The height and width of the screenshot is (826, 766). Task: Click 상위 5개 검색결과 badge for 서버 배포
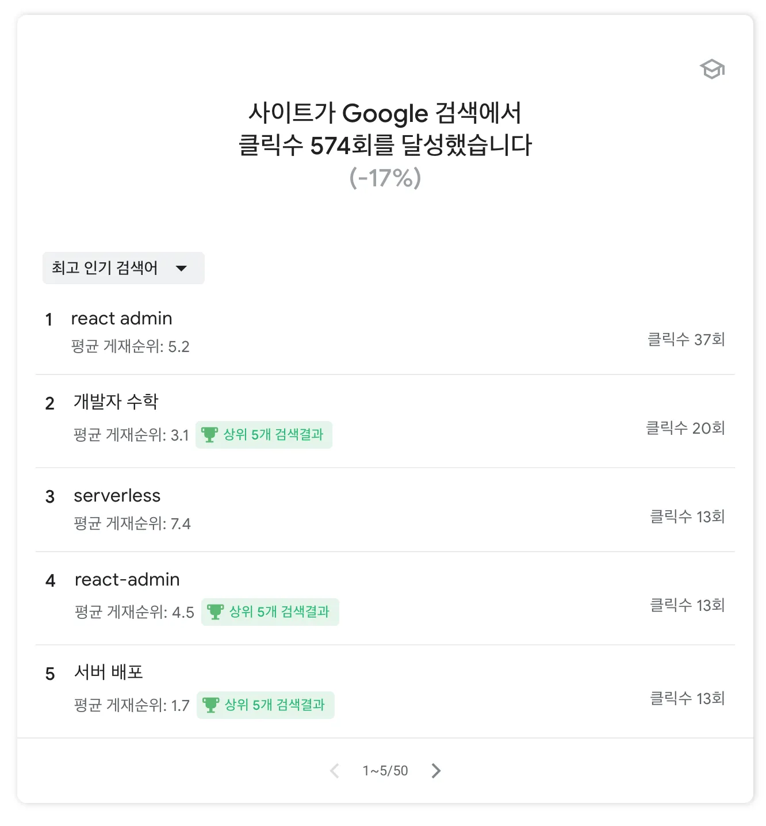tap(266, 705)
